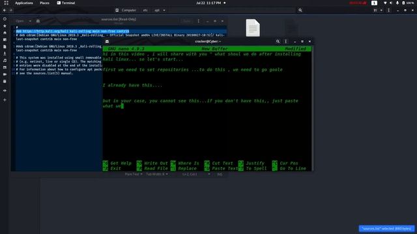The width and height of the screenshot is (417, 234).
Task: Click the file manager search magnifier icon
Action: point(300,10)
